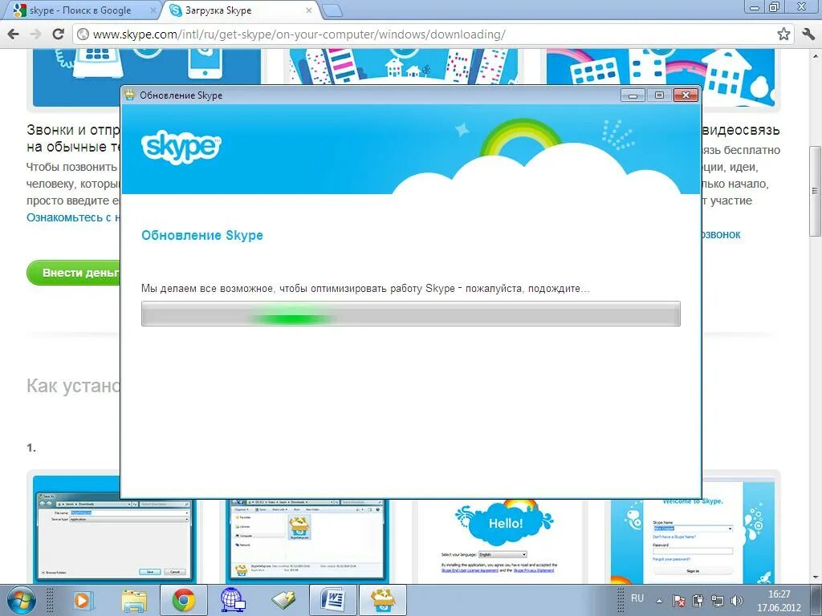The height and width of the screenshot is (616, 822).
Task: Click the Skype logo in the updater
Action: click(181, 146)
